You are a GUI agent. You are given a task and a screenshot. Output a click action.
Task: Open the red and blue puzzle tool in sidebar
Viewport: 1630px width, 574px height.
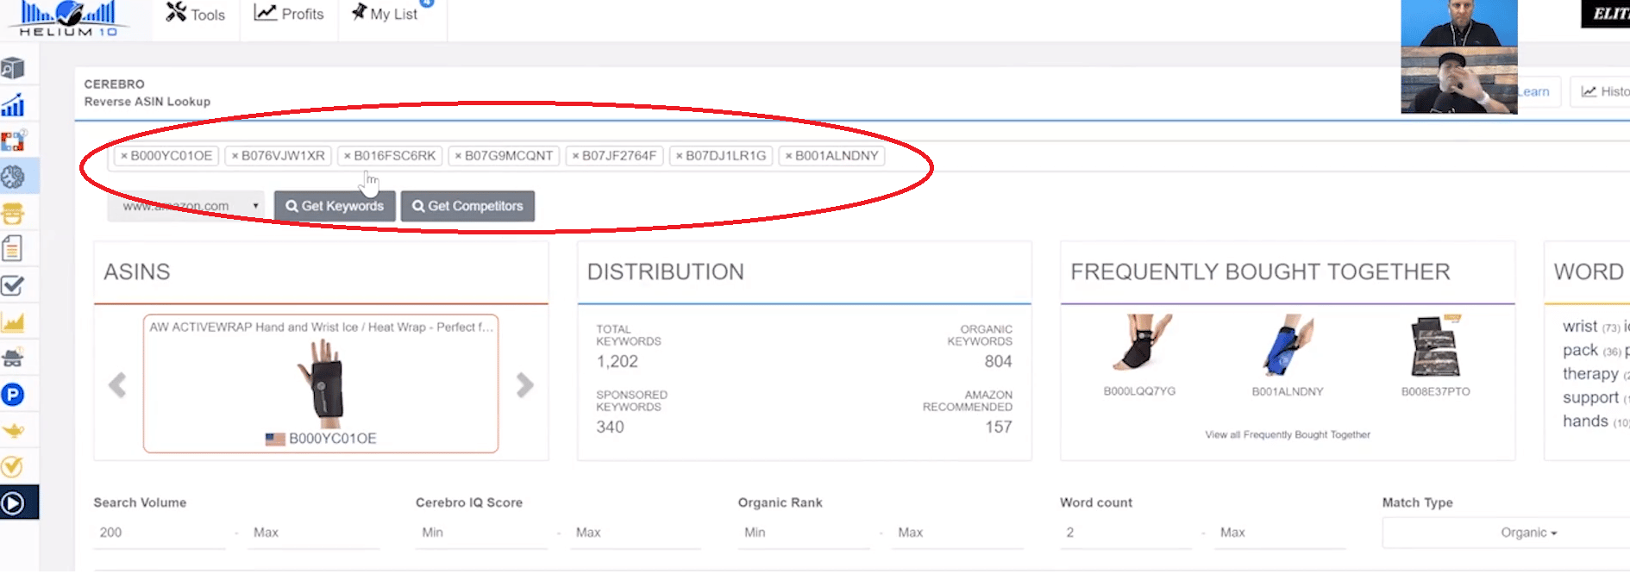(x=14, y=140)
